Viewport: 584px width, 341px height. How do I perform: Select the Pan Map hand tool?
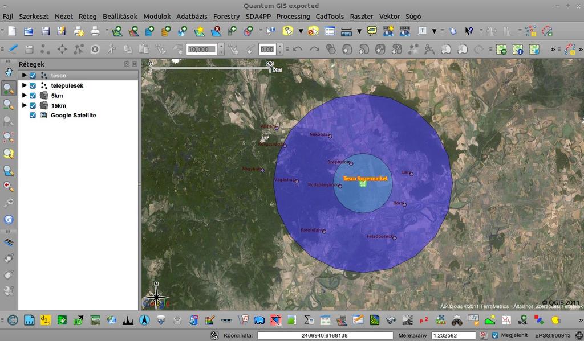9,71
